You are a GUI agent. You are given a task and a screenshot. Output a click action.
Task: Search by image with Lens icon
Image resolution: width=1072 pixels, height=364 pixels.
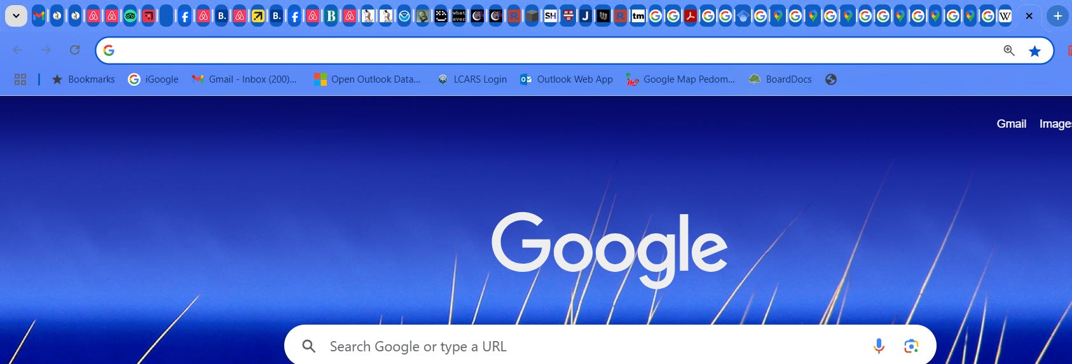click(911, 346)
